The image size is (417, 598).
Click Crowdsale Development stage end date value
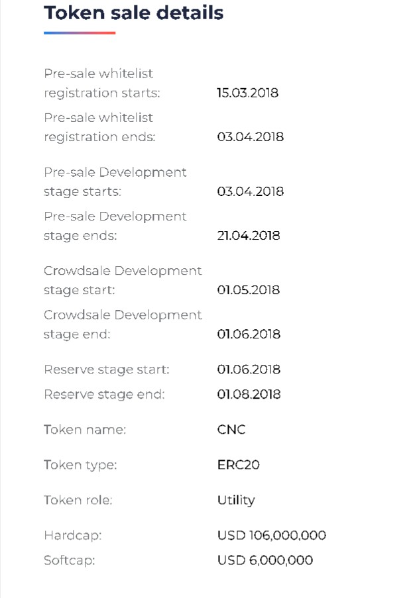(249, 334)
